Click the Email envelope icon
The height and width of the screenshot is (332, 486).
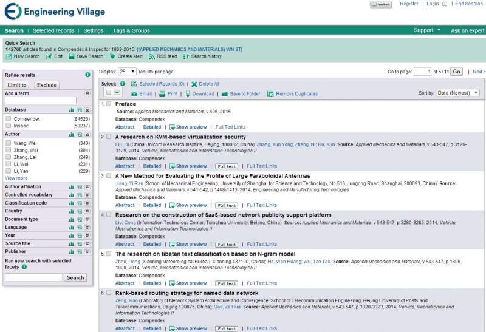point(134,94)
